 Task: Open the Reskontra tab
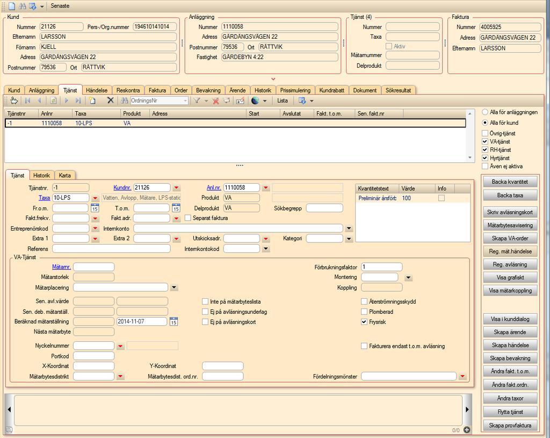128,90
